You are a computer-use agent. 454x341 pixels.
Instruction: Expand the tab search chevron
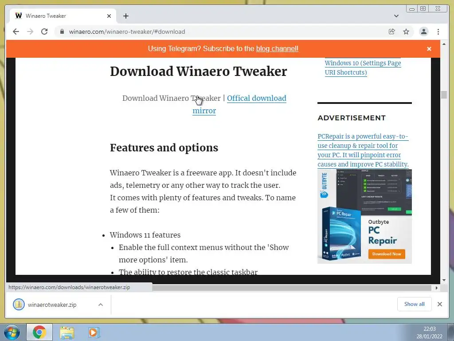coord(396,16)
